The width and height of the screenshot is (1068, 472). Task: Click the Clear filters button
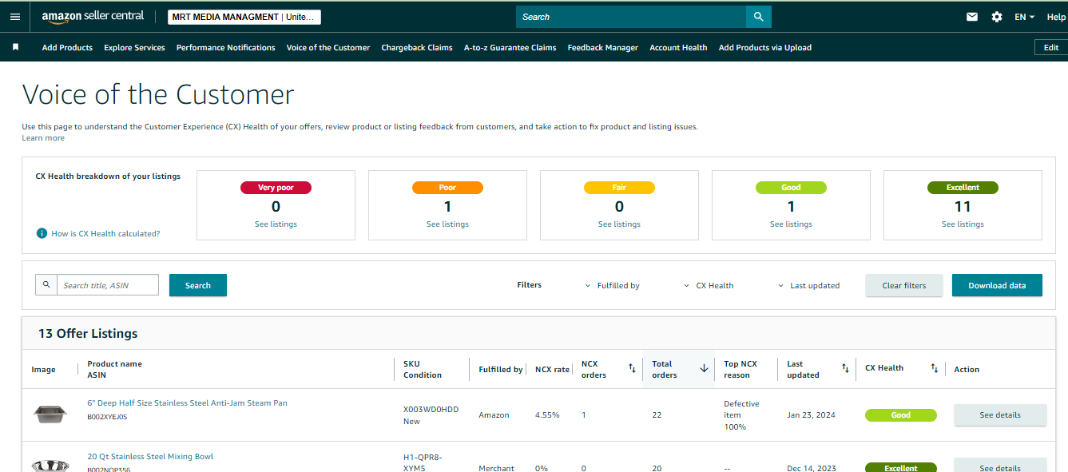click(904, 285)
